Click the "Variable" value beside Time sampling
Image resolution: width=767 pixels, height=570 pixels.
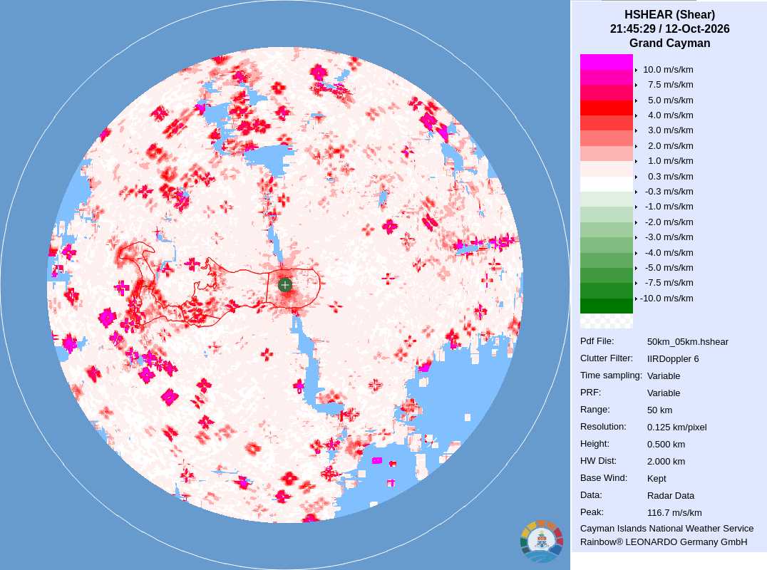(664, 376)
